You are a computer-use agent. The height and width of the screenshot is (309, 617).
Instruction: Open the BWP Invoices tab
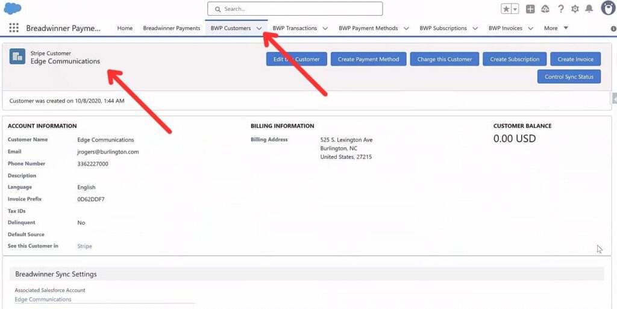506,28
